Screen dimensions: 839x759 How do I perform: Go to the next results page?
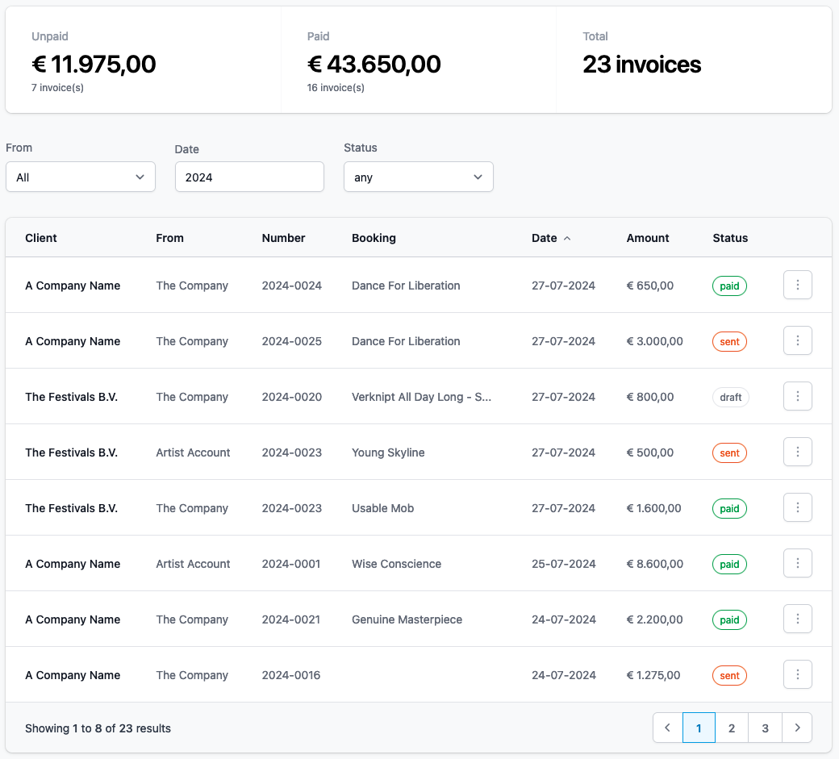click(797, 728)
